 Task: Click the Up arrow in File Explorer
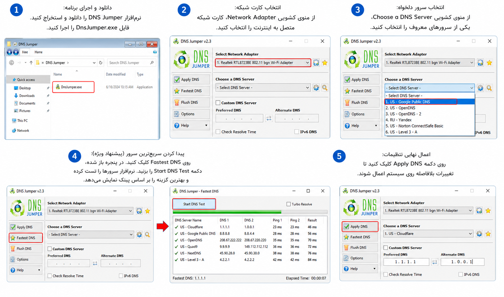31,63
